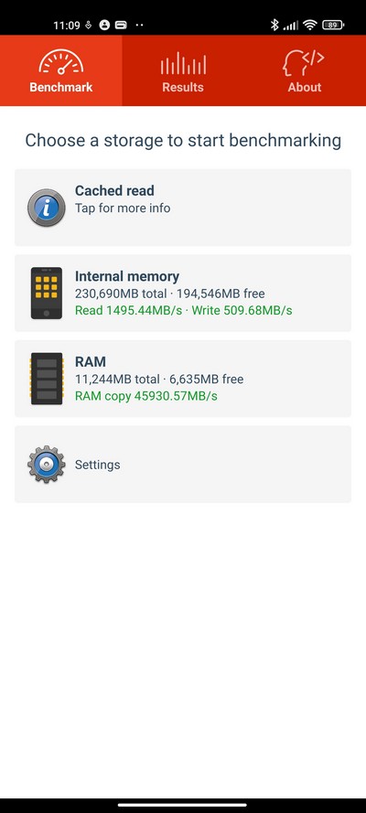The image size is (366, 813).
Task: Switch to the Results tab
Action: point(183,70)
